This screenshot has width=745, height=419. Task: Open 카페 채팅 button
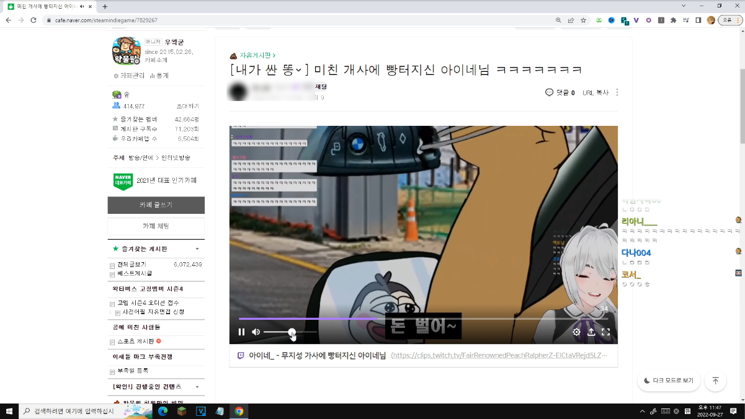click(156, 226)
